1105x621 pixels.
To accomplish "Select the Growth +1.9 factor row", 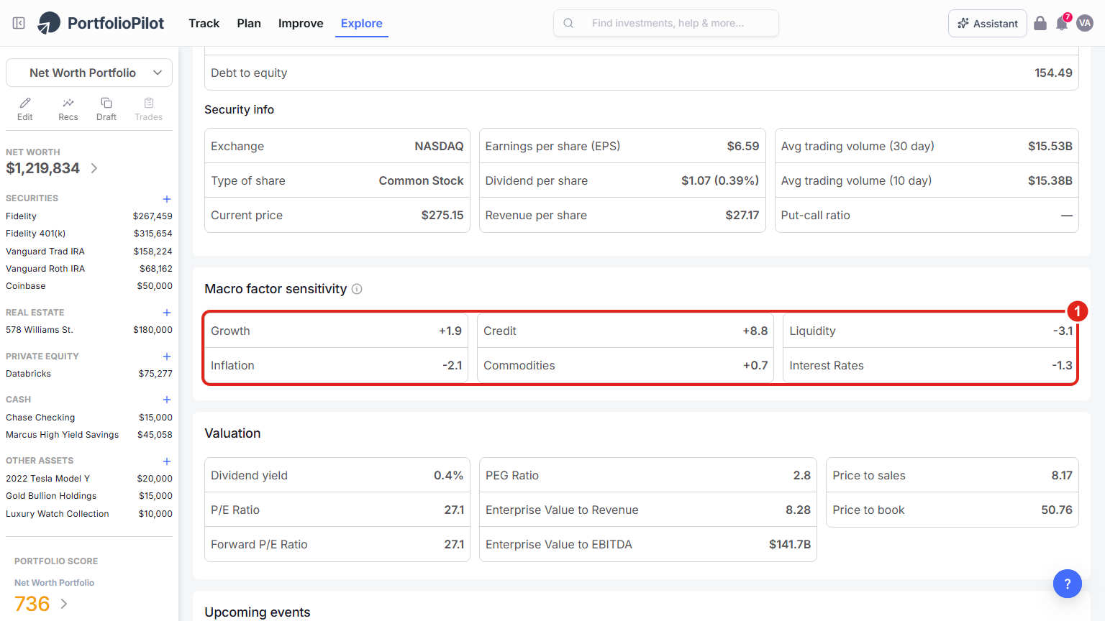I will [336, 331].
